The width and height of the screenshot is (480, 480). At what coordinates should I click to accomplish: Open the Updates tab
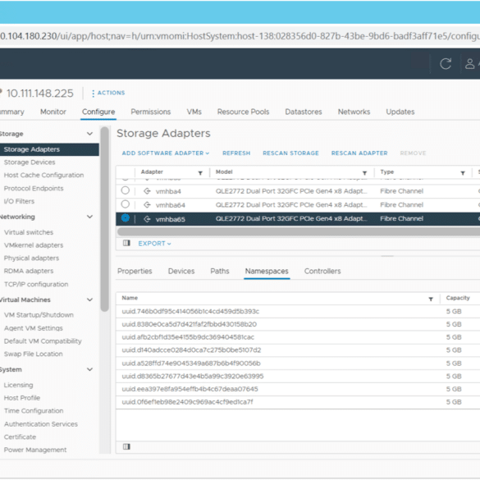pyautogui.click(x=400, y=112)
